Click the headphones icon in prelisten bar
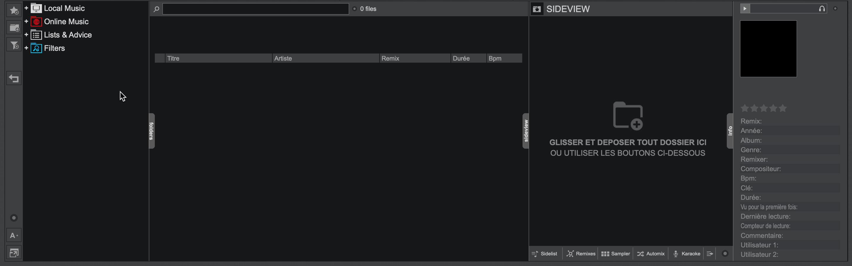 pyautogui.click(x=822, y=9)
